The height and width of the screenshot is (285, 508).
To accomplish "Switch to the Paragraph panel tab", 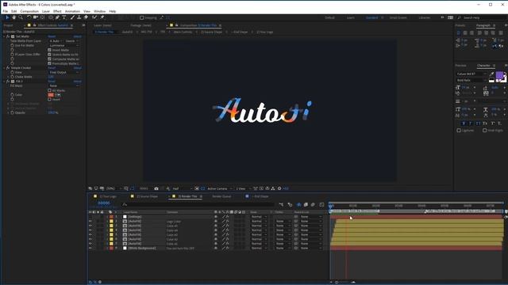I will click(483, 25).
